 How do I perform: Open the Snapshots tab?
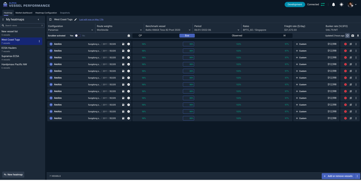[x=65, y=13]
